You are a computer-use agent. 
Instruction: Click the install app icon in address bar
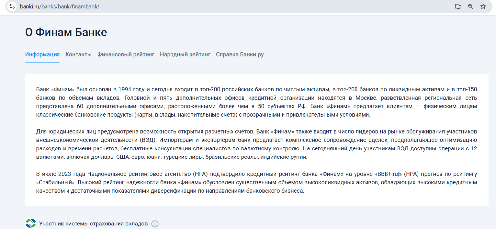(x=458, y=6)
